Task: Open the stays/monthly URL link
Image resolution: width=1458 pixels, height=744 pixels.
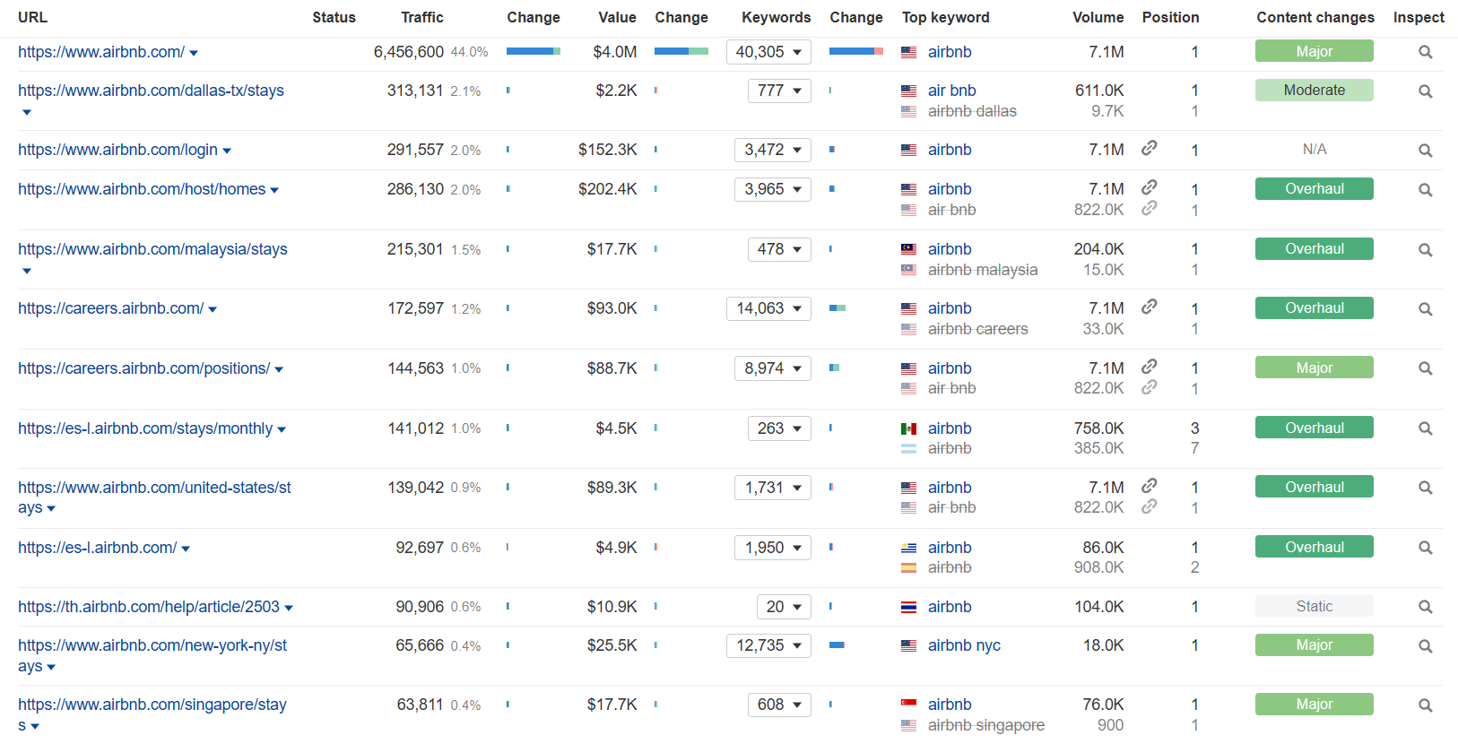Action: coord(145,428)
